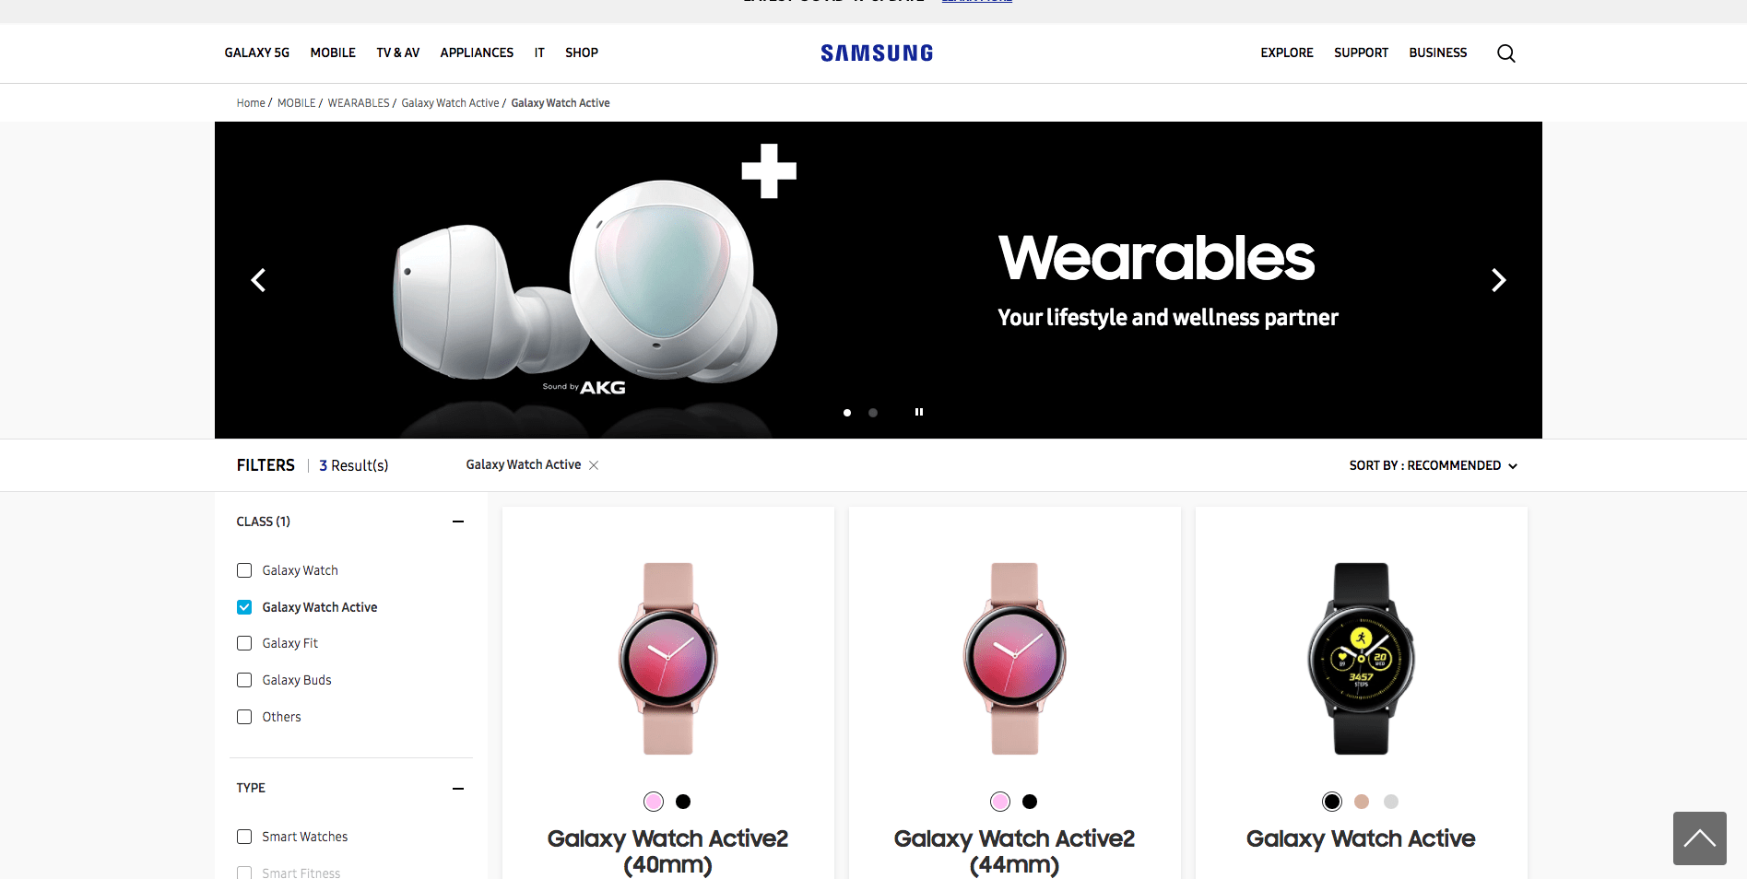This screenshot has height=879, width=1747.
Task: Click the Samsung logo
Action: (x=877, y=53)
